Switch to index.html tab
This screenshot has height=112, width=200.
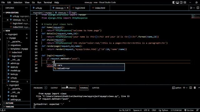(100, 8)
